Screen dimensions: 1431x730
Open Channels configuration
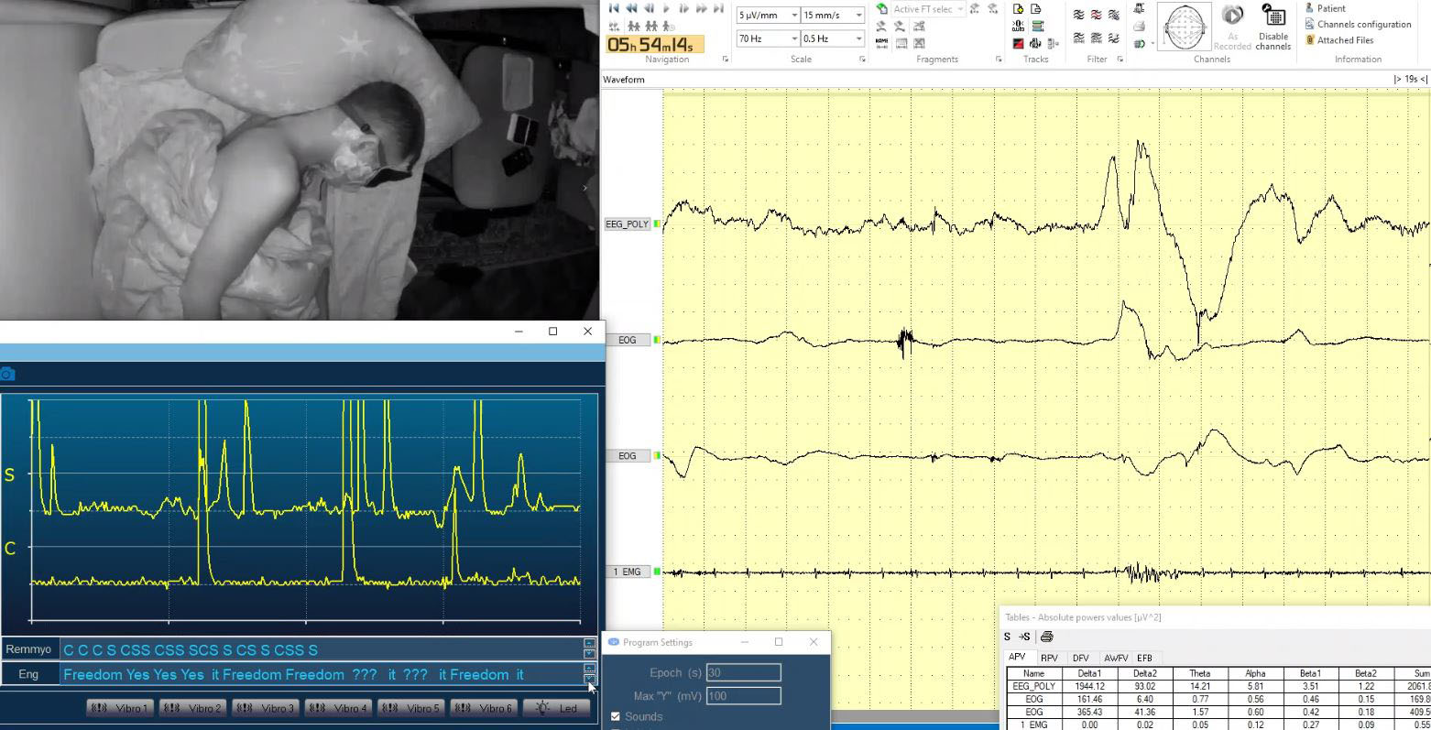point(1363,25)
